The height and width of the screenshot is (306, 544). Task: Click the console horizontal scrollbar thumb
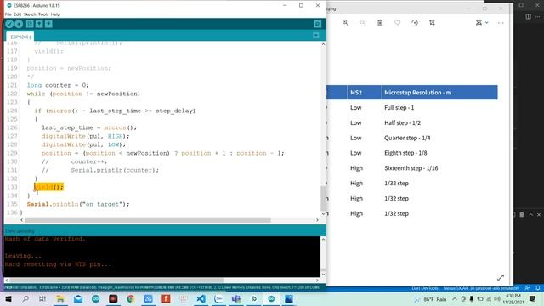[x=116, y=280]
